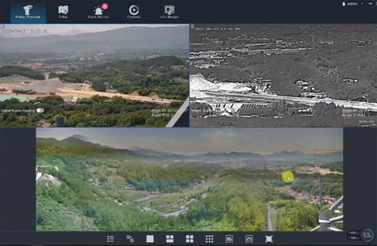The width and height of the screenshot is (377, 246).
Task: Click the 53% performance indicator circle
Action: pos(368,235)
